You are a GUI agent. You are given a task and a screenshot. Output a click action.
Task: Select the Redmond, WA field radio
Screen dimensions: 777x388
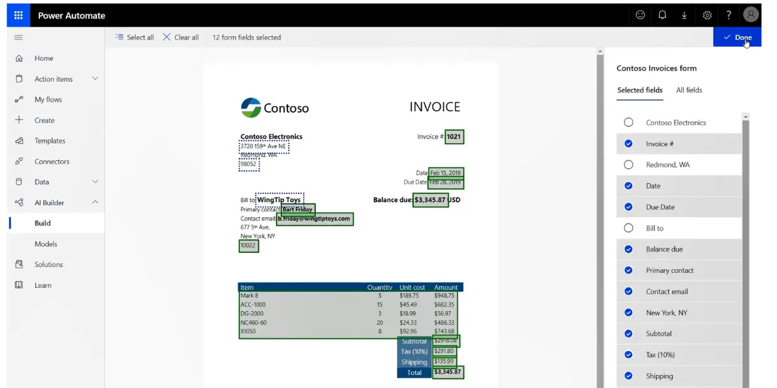[628, 165]
